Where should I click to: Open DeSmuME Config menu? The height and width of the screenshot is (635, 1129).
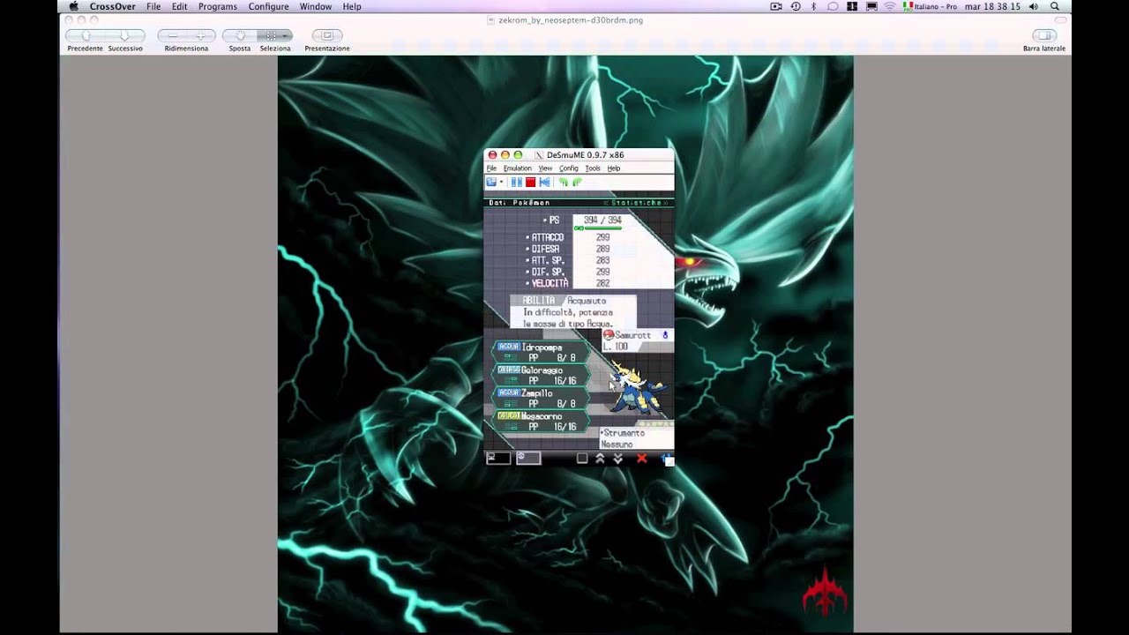(569, 168)
